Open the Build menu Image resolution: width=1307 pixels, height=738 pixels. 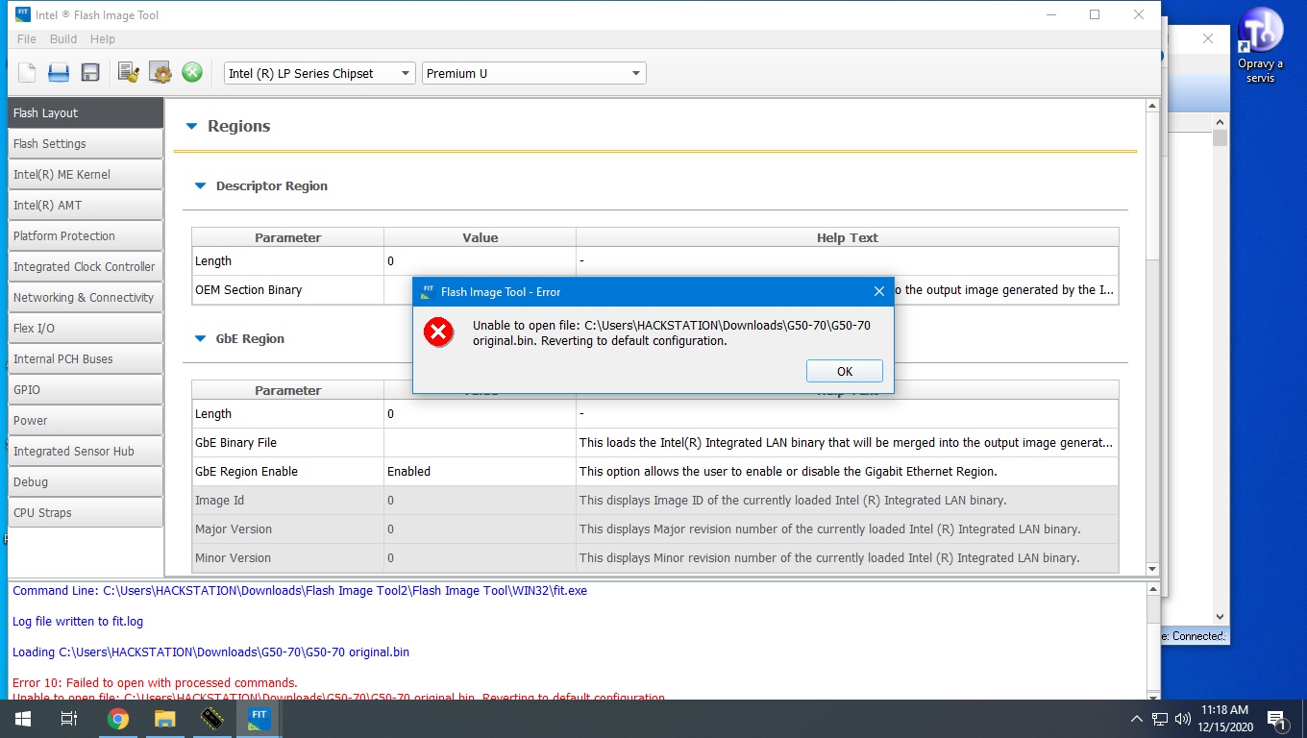click(63, 39)
